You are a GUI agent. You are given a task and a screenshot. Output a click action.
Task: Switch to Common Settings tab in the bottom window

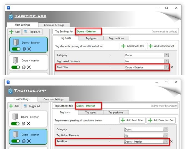54,99
